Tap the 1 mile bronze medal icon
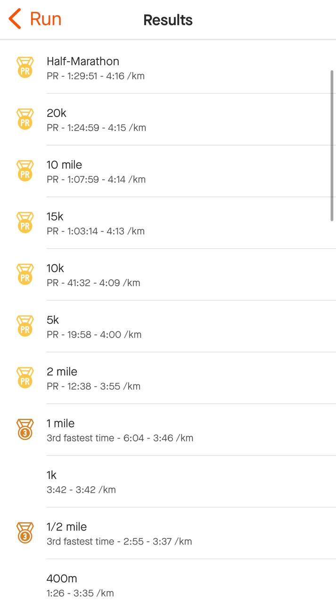 25,430
